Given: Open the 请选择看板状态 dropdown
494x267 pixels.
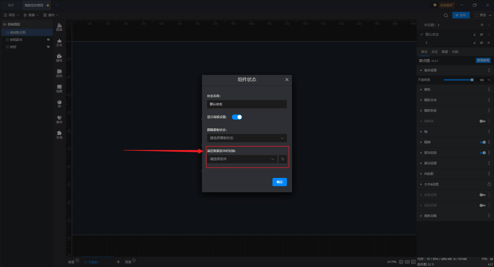Looking at the screenshot, I should pyautogui.click(x=247, y=138).
